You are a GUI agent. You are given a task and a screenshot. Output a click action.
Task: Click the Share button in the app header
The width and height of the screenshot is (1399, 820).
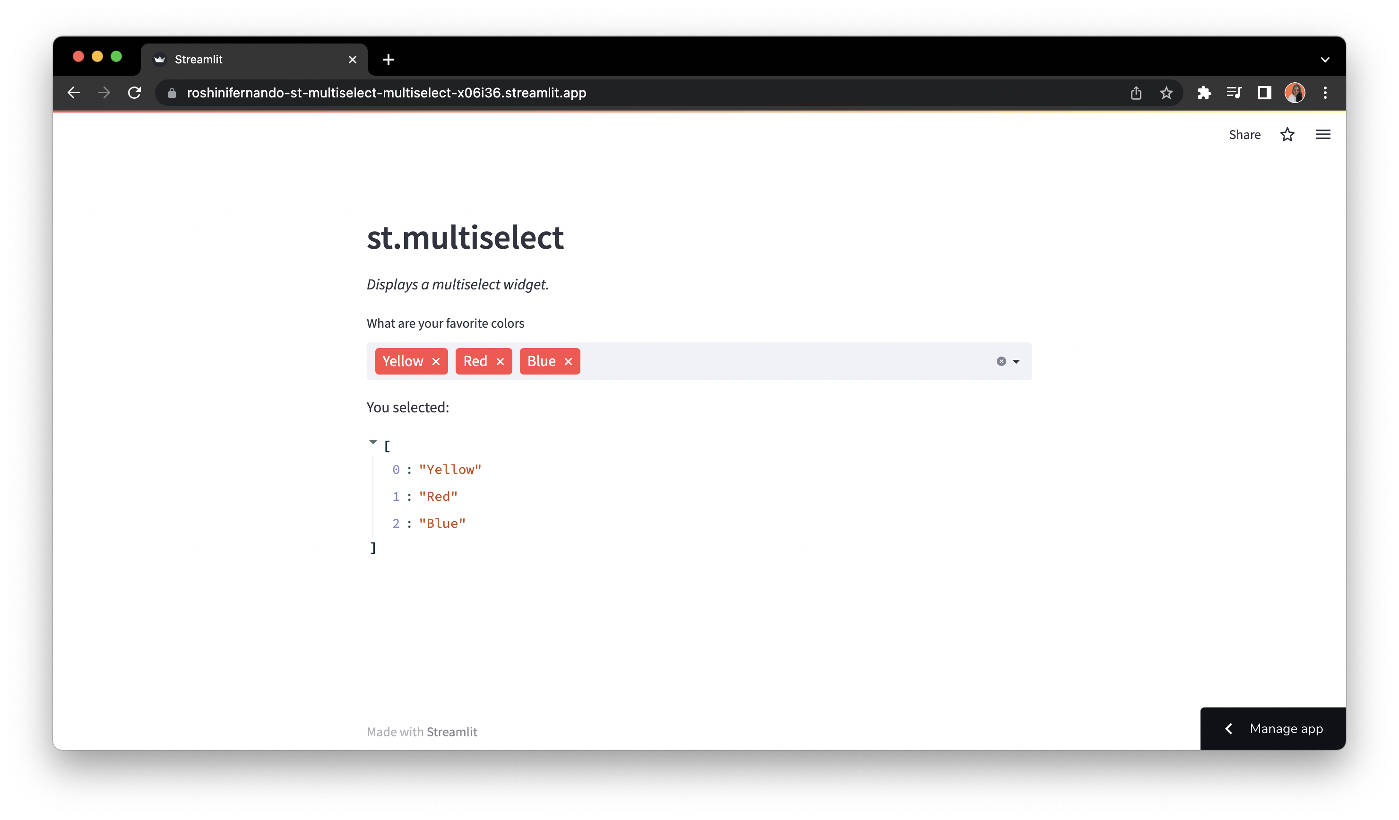click(x=1244, y=134)
